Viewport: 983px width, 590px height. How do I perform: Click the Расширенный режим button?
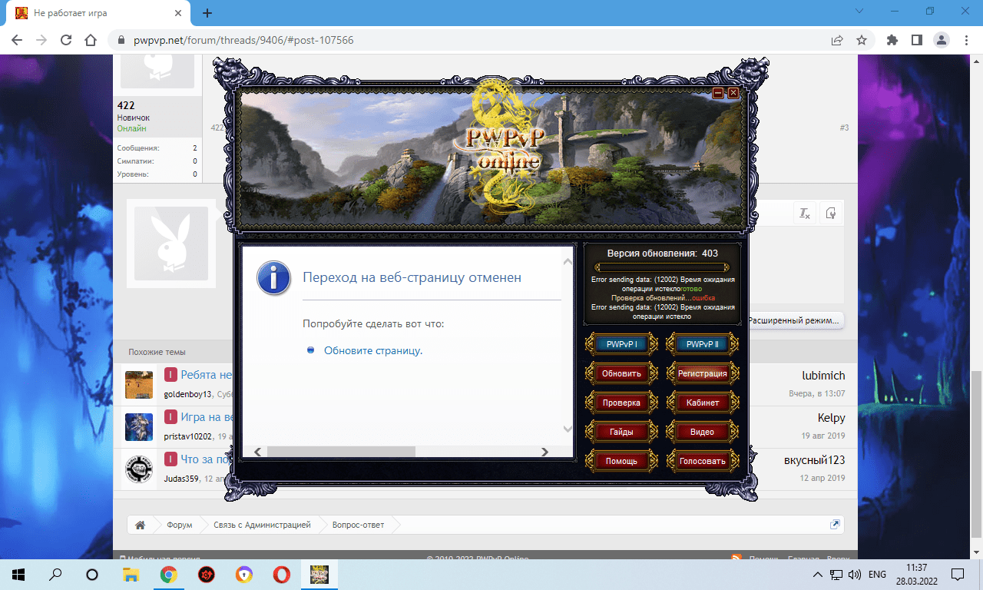[794, 320]
